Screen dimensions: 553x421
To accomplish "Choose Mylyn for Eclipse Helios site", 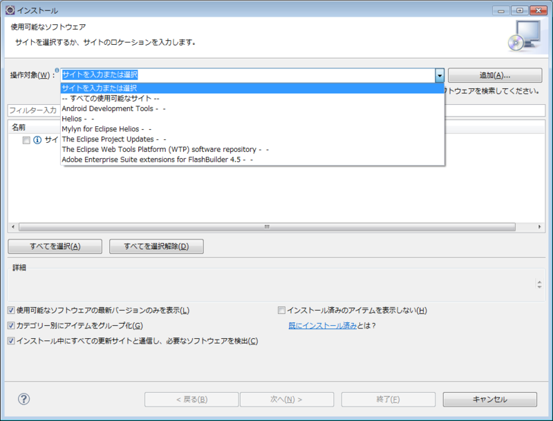I will (x=252, y=129).
